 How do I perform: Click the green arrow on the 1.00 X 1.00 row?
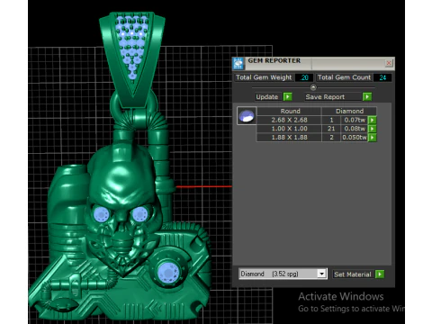(372, 129)
